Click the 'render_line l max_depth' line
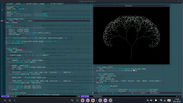Image resolution: width=183 pixels, height=103 pixels. click(107, 86)
